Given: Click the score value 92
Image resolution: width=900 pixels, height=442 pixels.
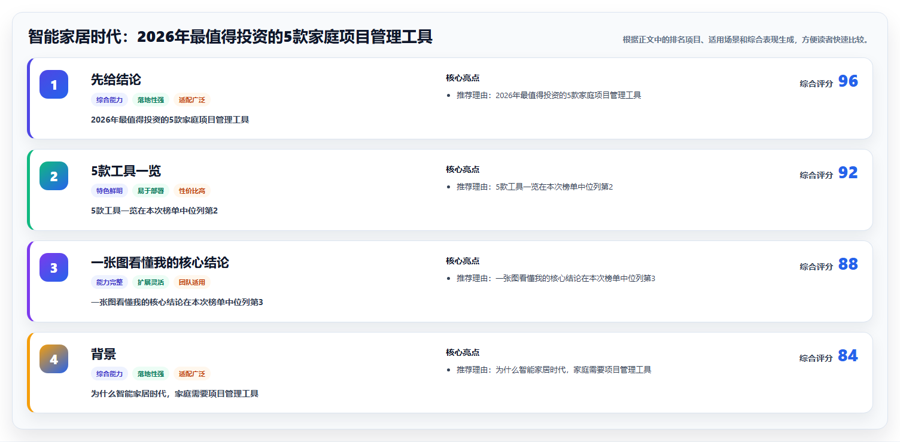Looking at the screenshot, I should pyautogui.click(x=848, y=173).
